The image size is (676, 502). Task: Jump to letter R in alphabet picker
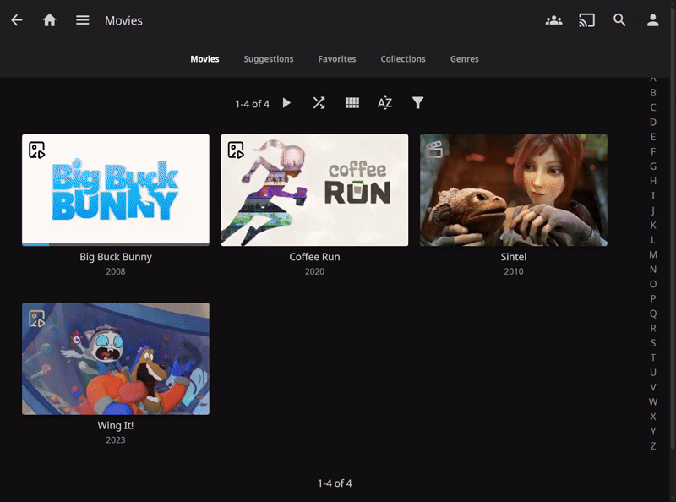(653, 328)
